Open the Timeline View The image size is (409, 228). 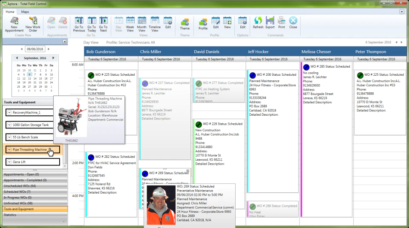(155, 24)
